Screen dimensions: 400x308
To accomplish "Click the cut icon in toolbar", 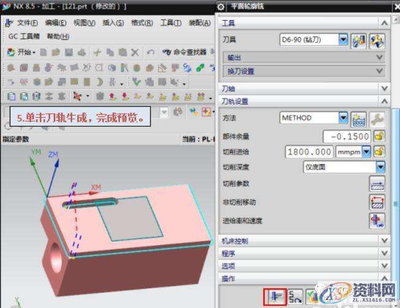I will point(97,53).
